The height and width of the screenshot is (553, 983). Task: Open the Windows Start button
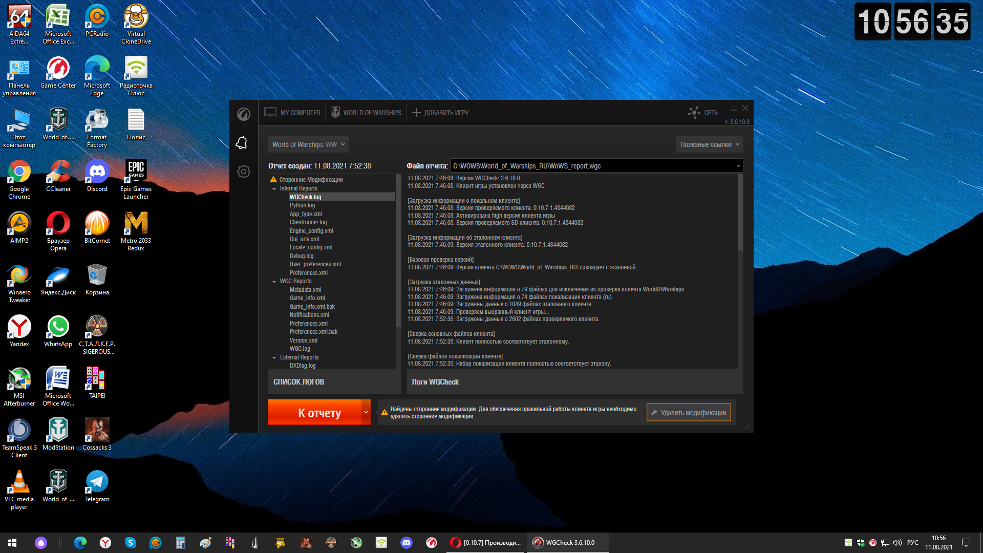12,543
